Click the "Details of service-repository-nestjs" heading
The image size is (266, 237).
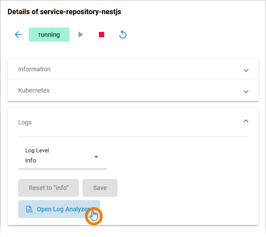(64, 12)
